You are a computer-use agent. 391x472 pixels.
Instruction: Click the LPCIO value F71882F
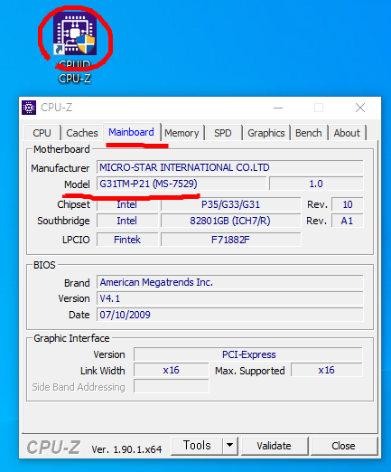(x=230, y=240)
